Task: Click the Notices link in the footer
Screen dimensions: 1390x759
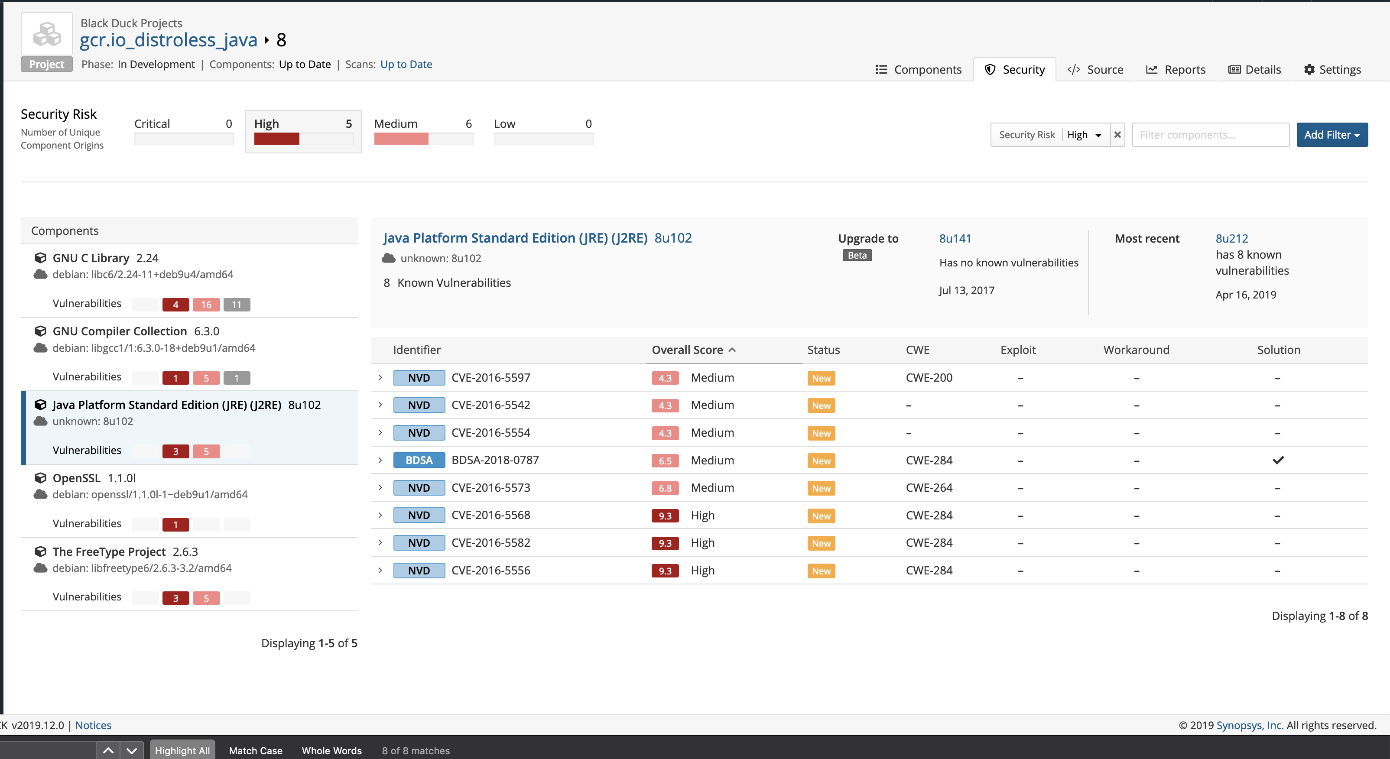Action: (93, 725)
